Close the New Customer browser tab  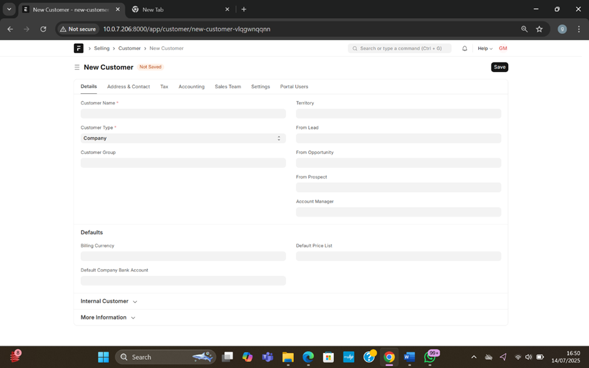118,9
